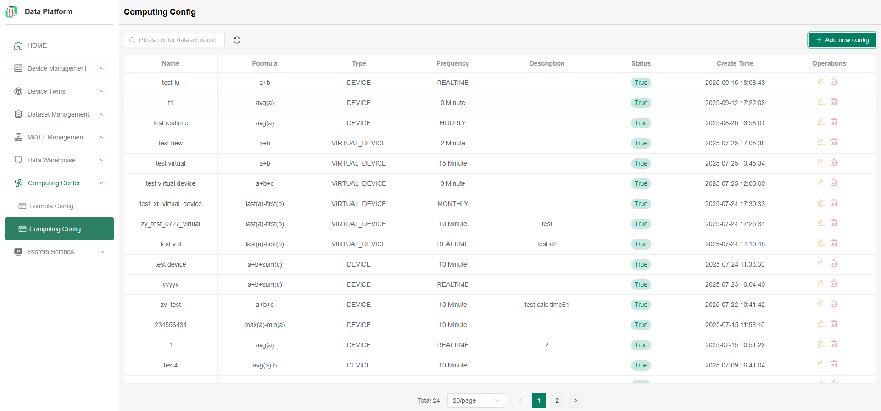Viewport: 881px width, 411px height.
Task: Expand the System Settings menu
Action: (59, 252)
